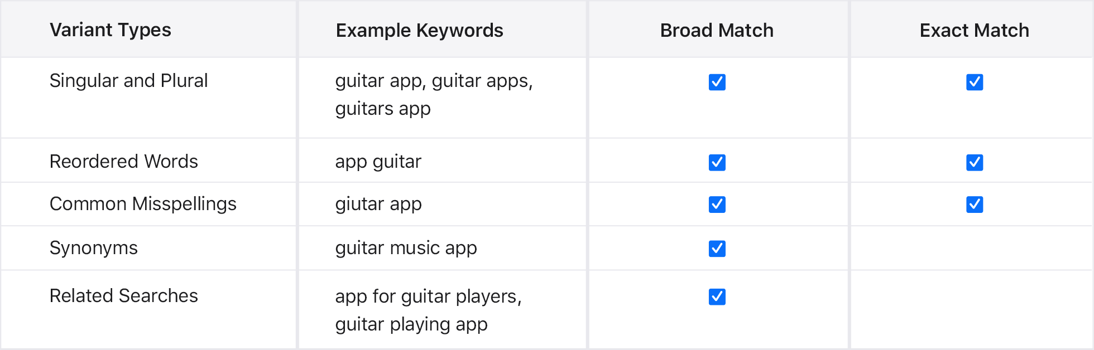Toggle Exact Match checkbox for Reordered Words

[x=975, y=162]
